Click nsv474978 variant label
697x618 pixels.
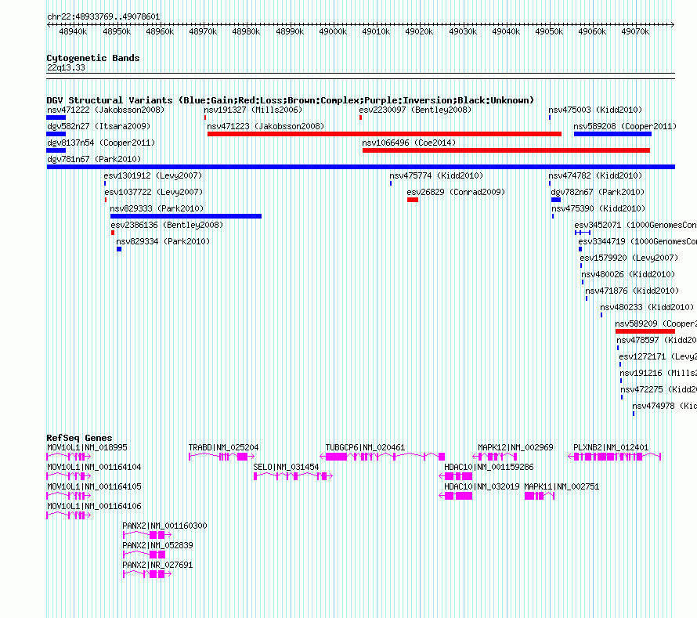(665, 406)
